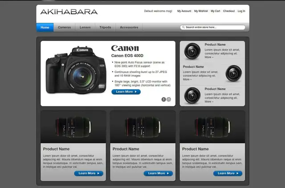Viewport: 285px width, 188px height.
Task: Select slide indicator 1 in banner
Action: click(x=163, y=99)
